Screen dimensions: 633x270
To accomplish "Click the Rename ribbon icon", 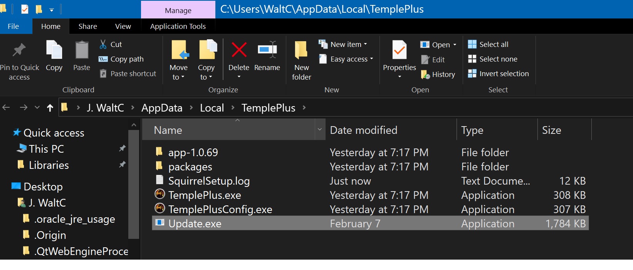I will pos(267,50).
